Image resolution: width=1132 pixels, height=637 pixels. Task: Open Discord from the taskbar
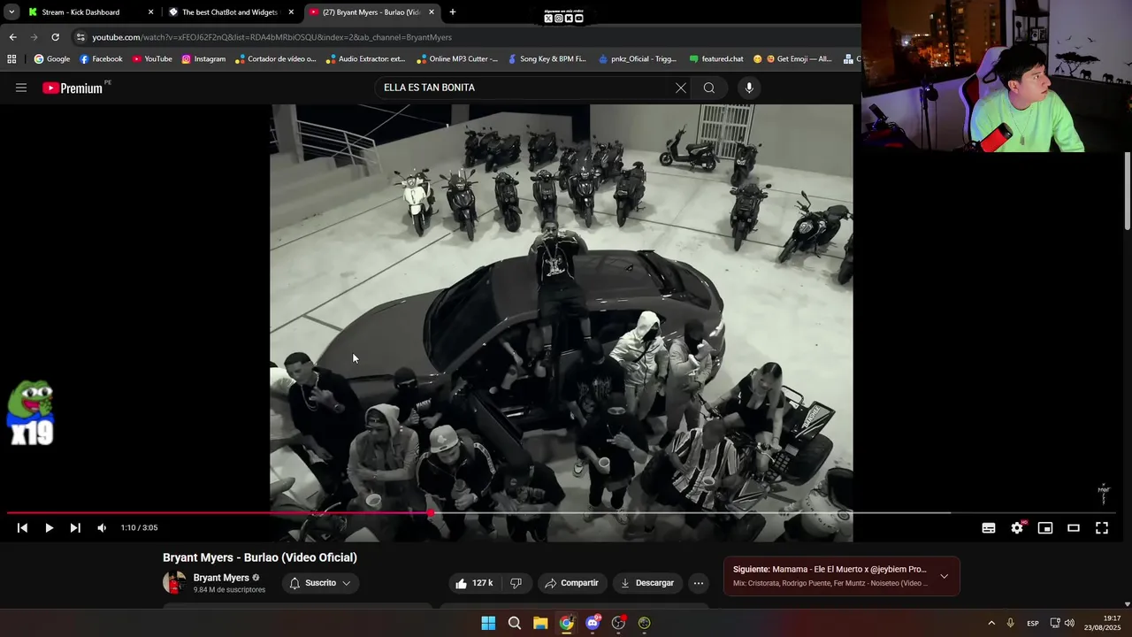point(593,623)
